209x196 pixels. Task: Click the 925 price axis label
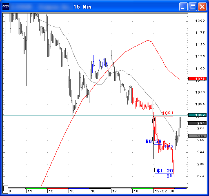coord(201,152)
